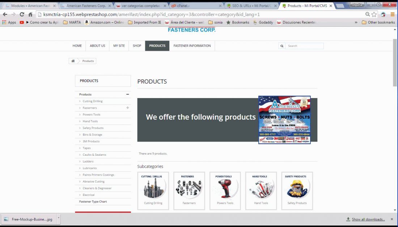Open Chrome hamburger menu

[x=393, y=14]
